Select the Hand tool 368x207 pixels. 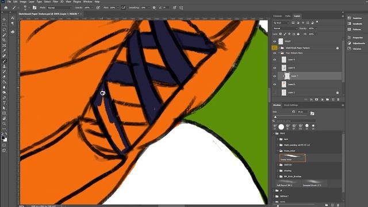[4, 118]
